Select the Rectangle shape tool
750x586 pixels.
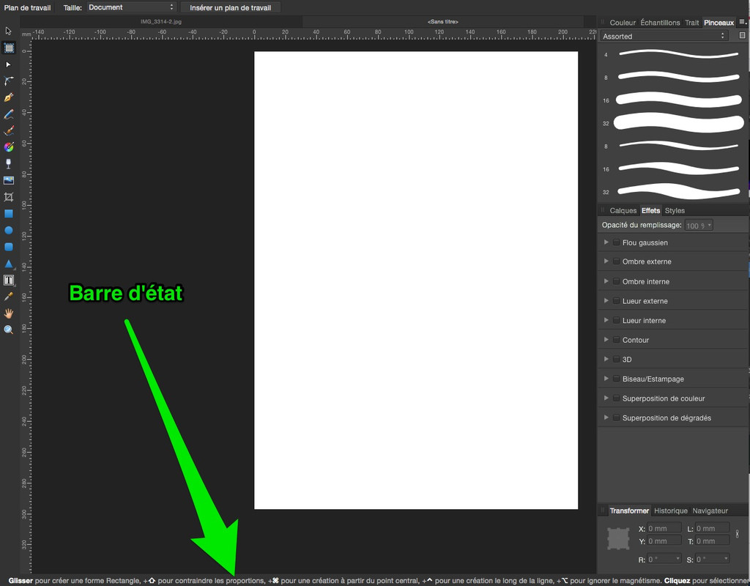(9, 214)
